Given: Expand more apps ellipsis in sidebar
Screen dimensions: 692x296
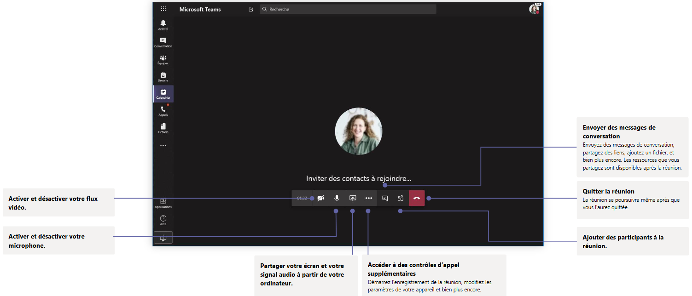Looking at the screenshot, I should [163, 145].
